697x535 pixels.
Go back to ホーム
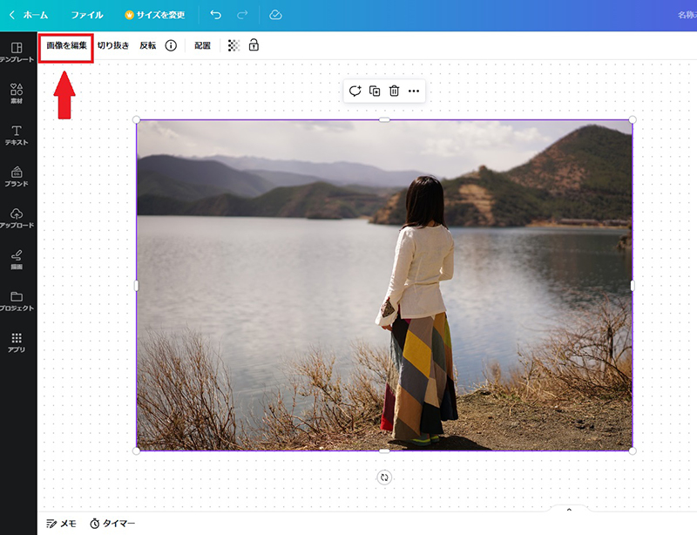pos(35,14)
